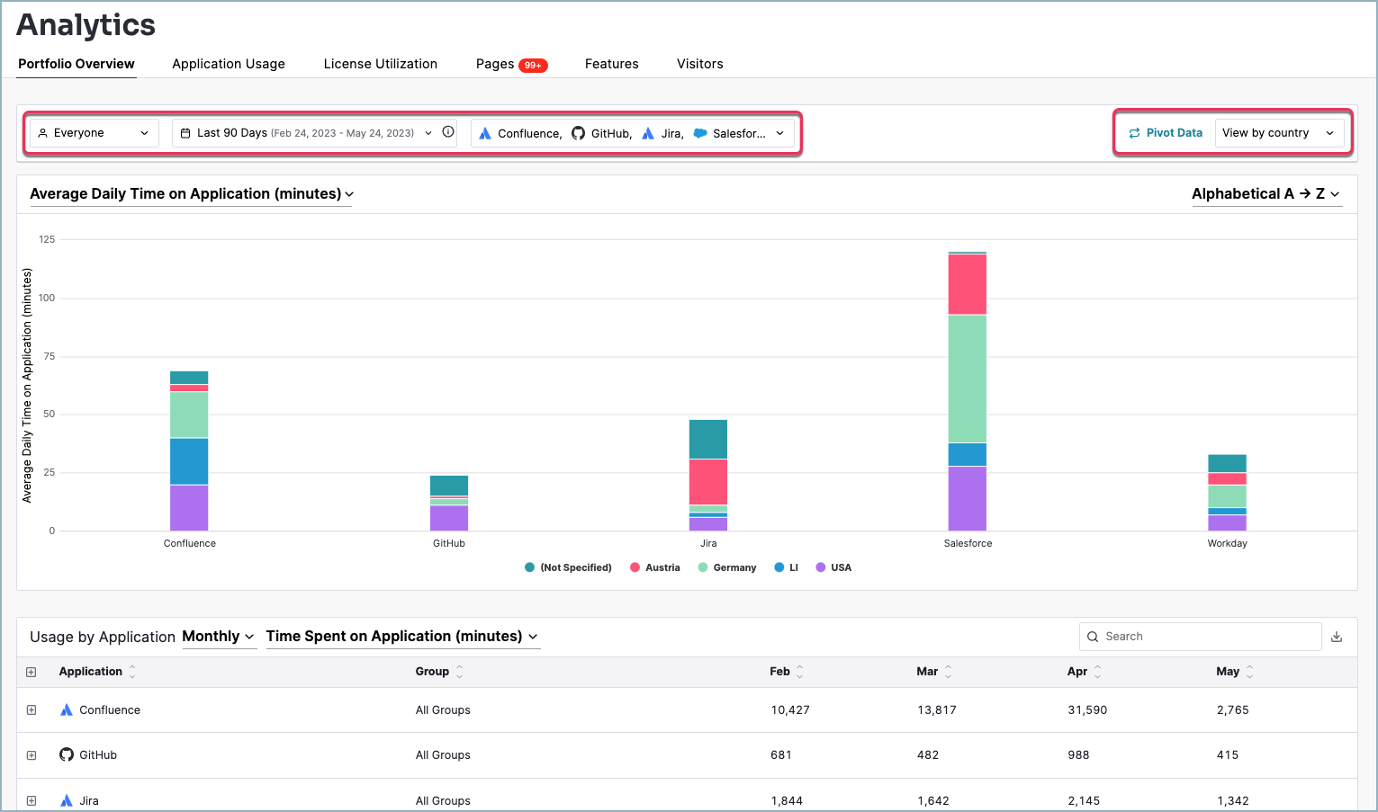Click the Pivot Data button

pyautogui.click(x=1166, y=133)
